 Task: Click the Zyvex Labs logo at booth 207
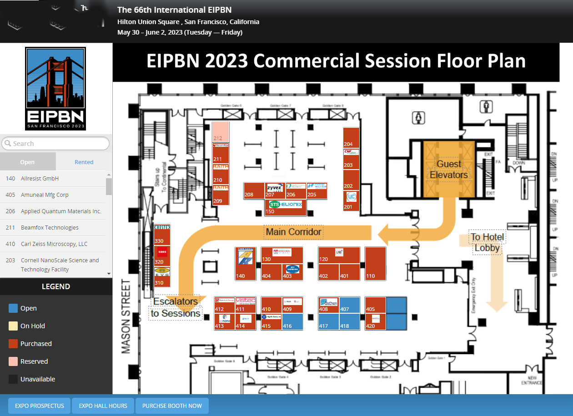[x=275, y=188]
